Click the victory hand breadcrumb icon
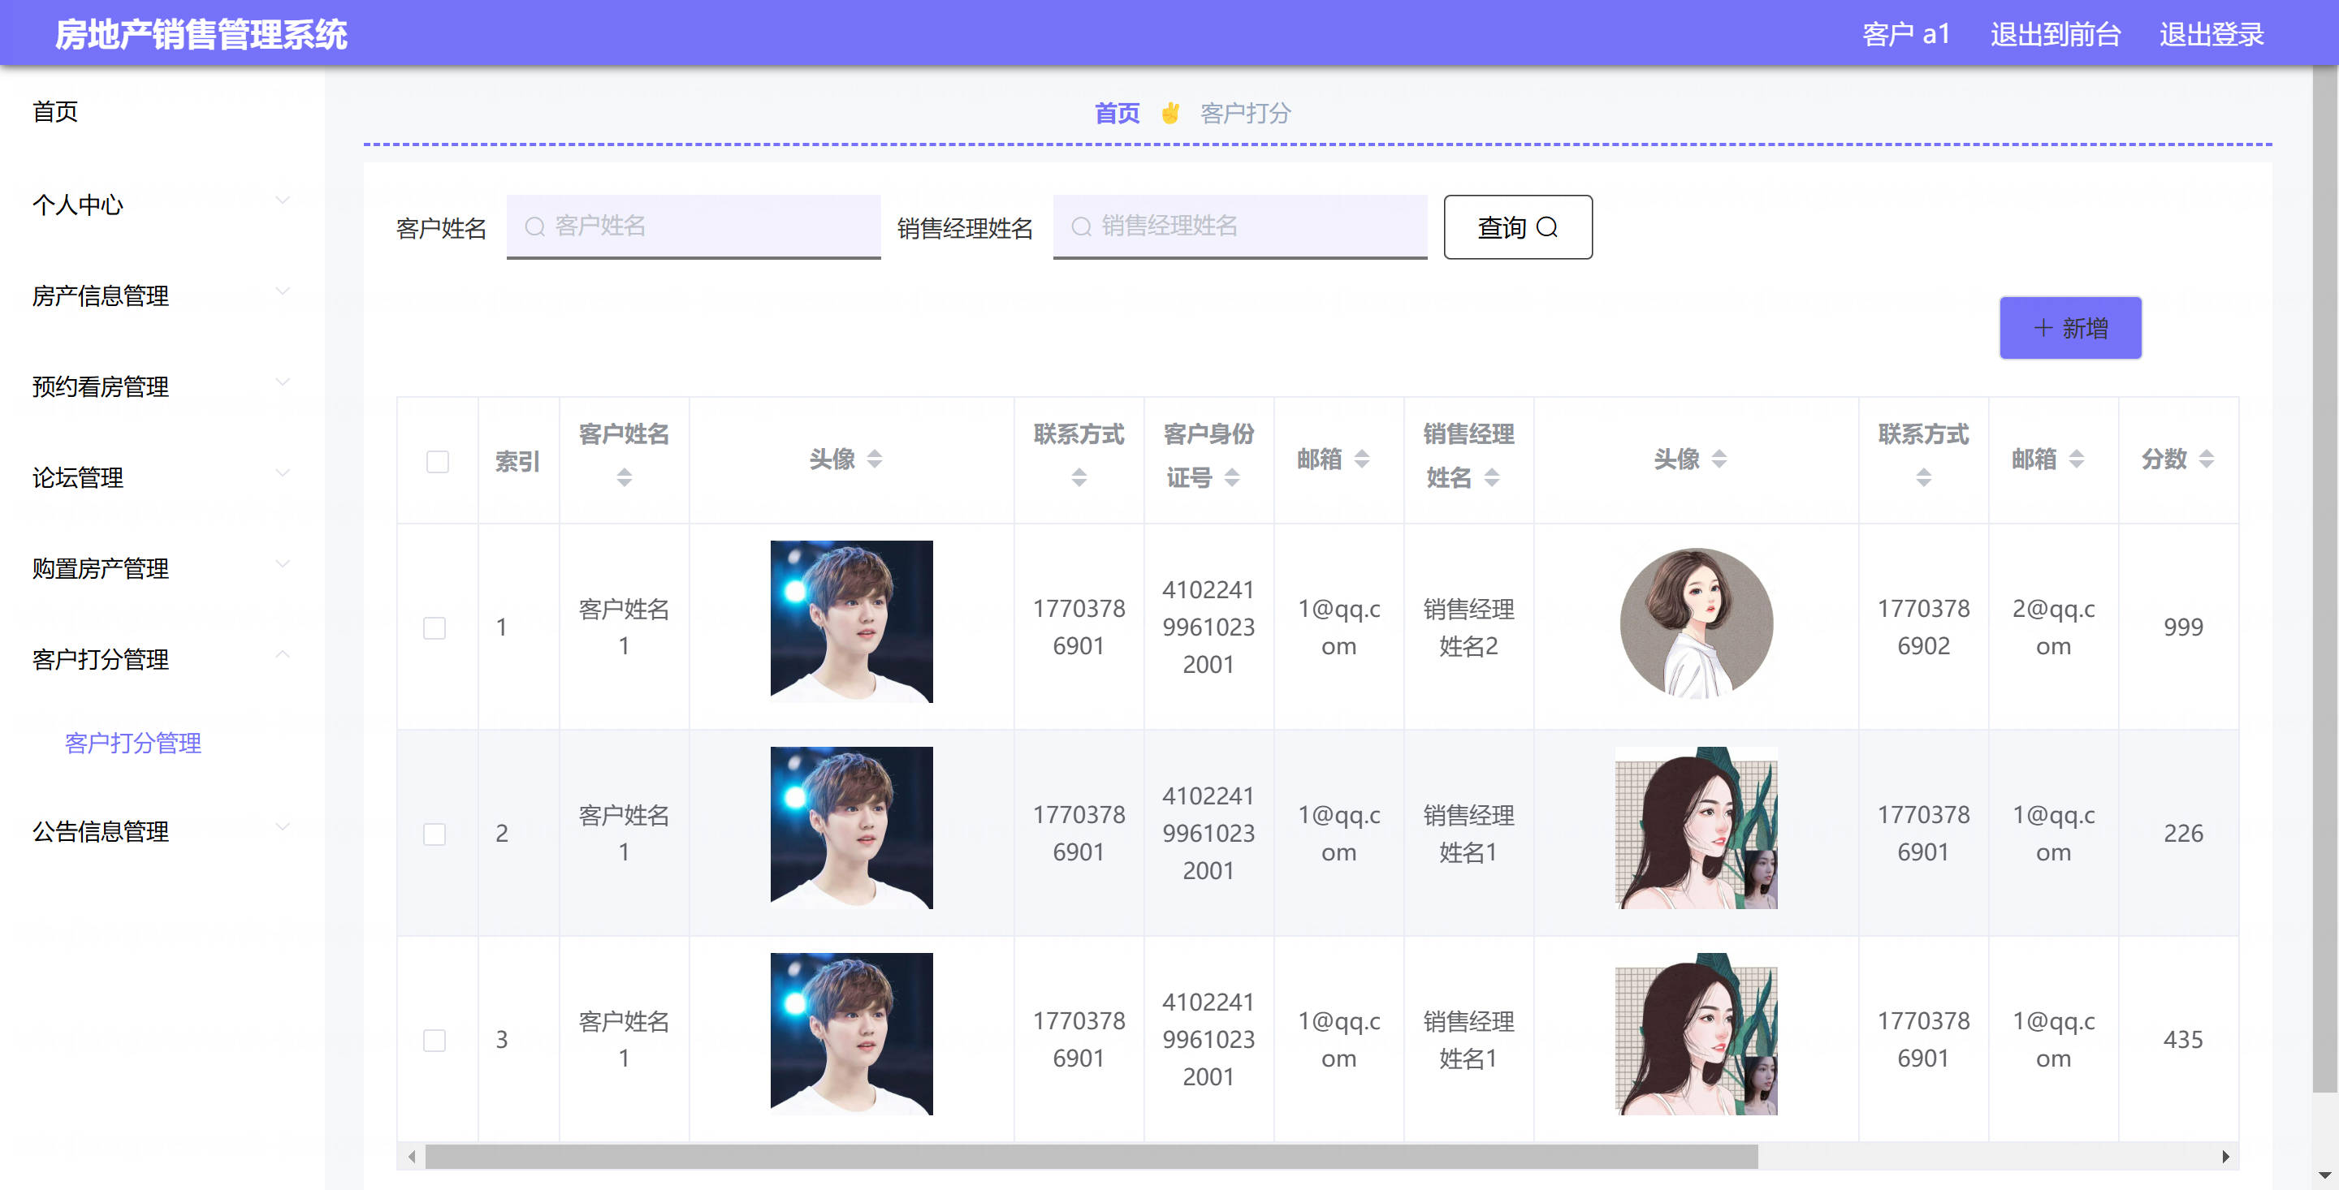This screenshot has width=2339, height=1190. pos(1169,114)
